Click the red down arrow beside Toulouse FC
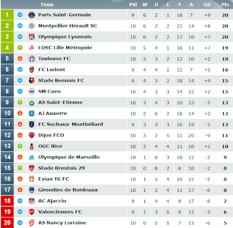Viewport: 233px width, 228px height. [20, 58]
